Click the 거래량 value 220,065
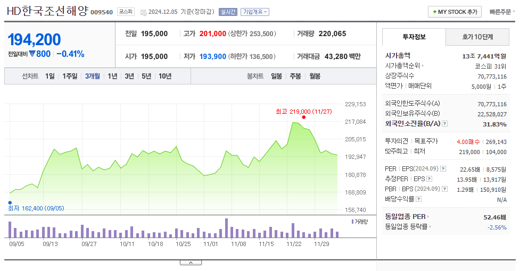Screen dimensions: 520x271 pyautogui.click(x=332, y=34)
